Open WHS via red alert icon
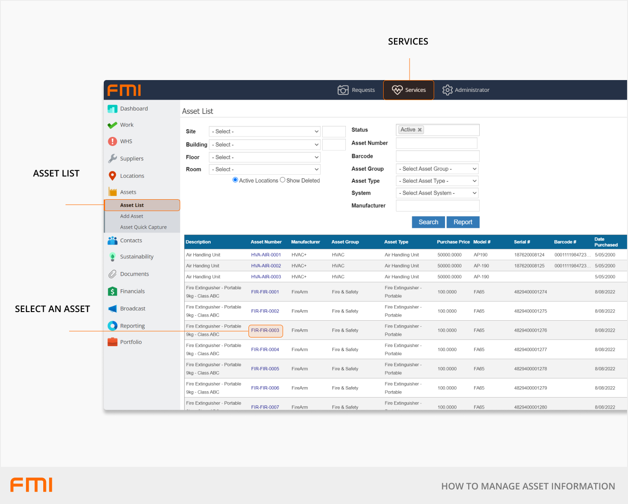 click(112, 141)
